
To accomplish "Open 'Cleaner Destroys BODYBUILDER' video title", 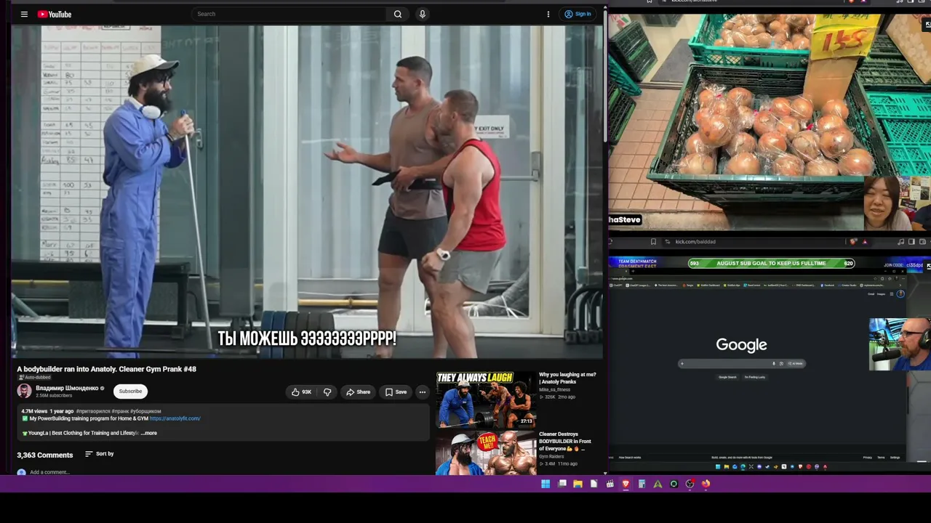I will click(x=565, y=441).
